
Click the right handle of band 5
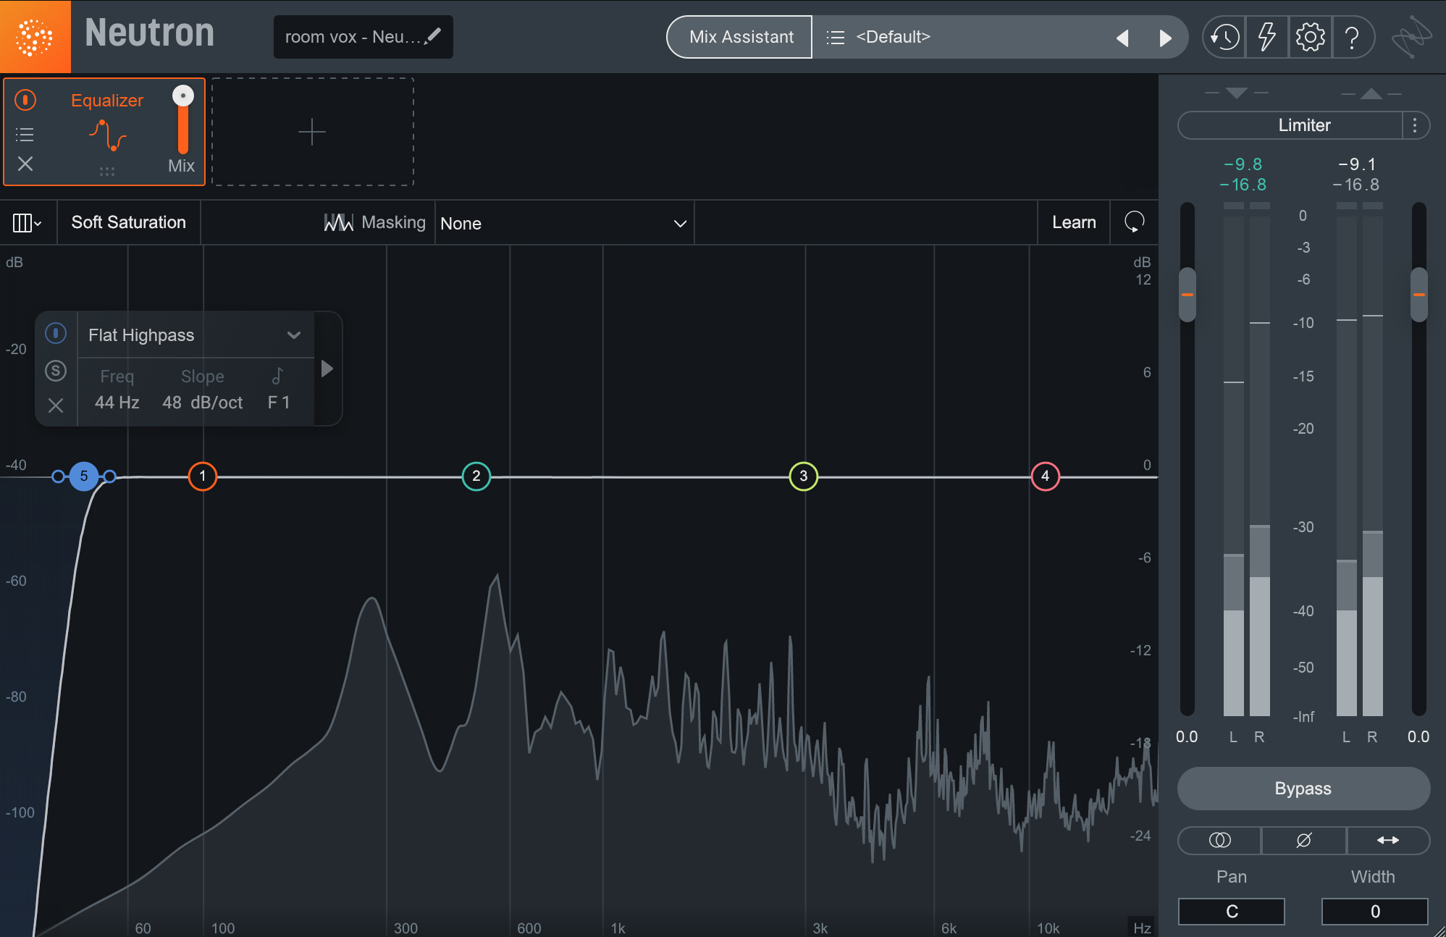pyautogui.click(x=109, y=476)
